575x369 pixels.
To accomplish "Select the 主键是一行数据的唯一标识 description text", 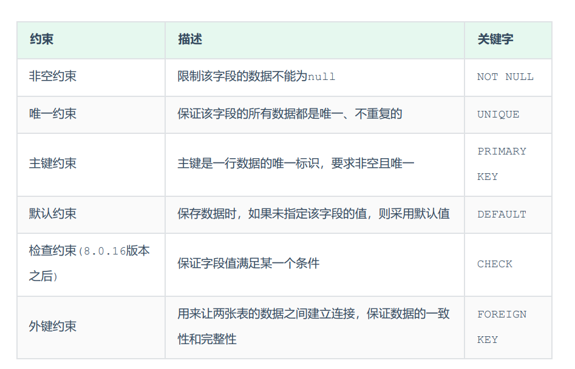I will [296, 164].
